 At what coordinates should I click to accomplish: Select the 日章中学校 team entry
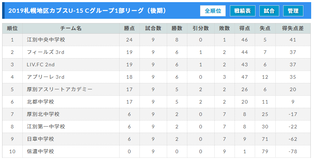pos(40,139)
